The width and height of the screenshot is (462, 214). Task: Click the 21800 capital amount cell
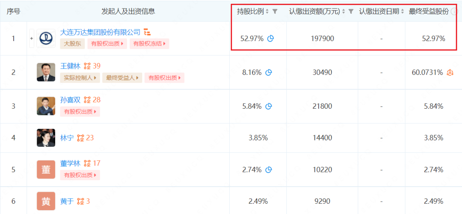click(323, 107)
